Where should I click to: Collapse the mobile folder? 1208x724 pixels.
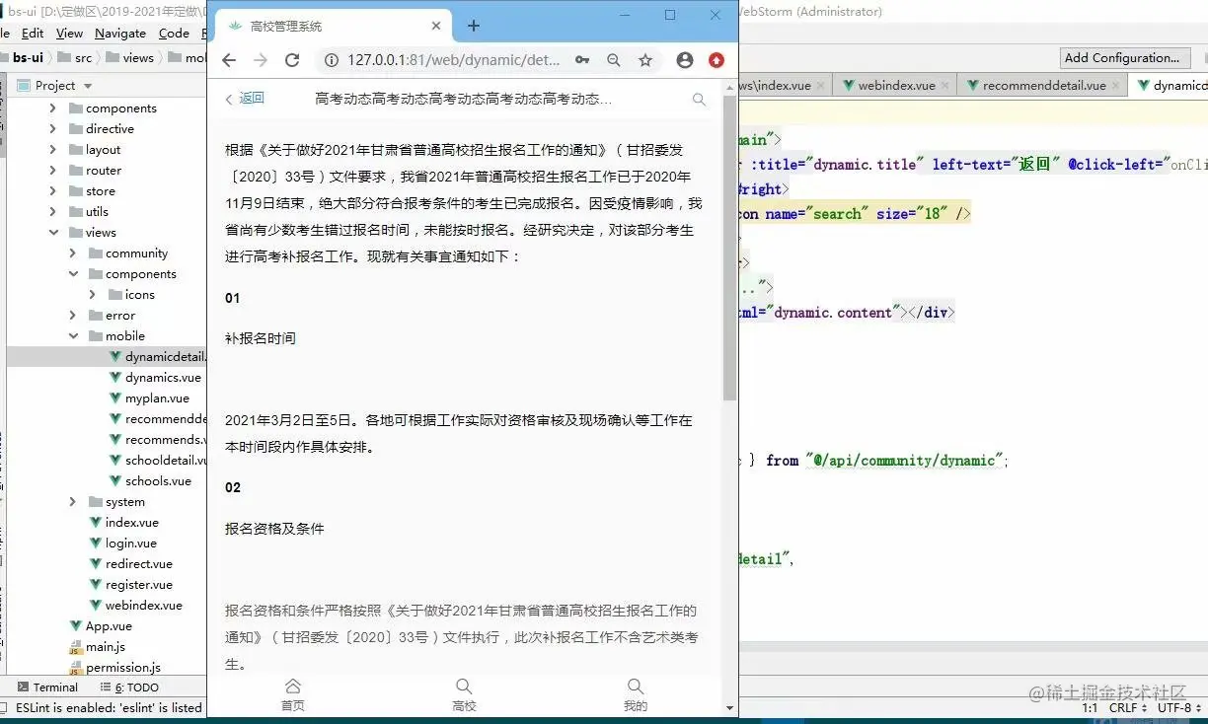coord(73,336)
